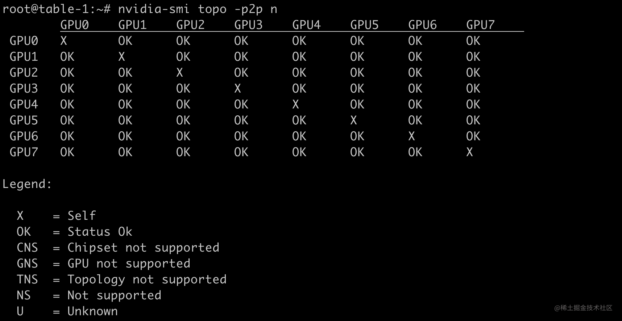Click the GPU7 column header
Viewport: 622px width, 321px height.
click(x=480, y=25)
